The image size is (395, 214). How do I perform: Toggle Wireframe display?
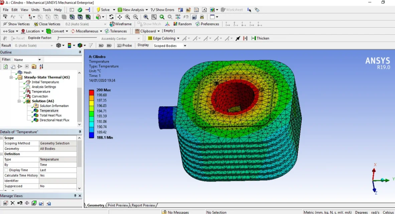point(121,24)
